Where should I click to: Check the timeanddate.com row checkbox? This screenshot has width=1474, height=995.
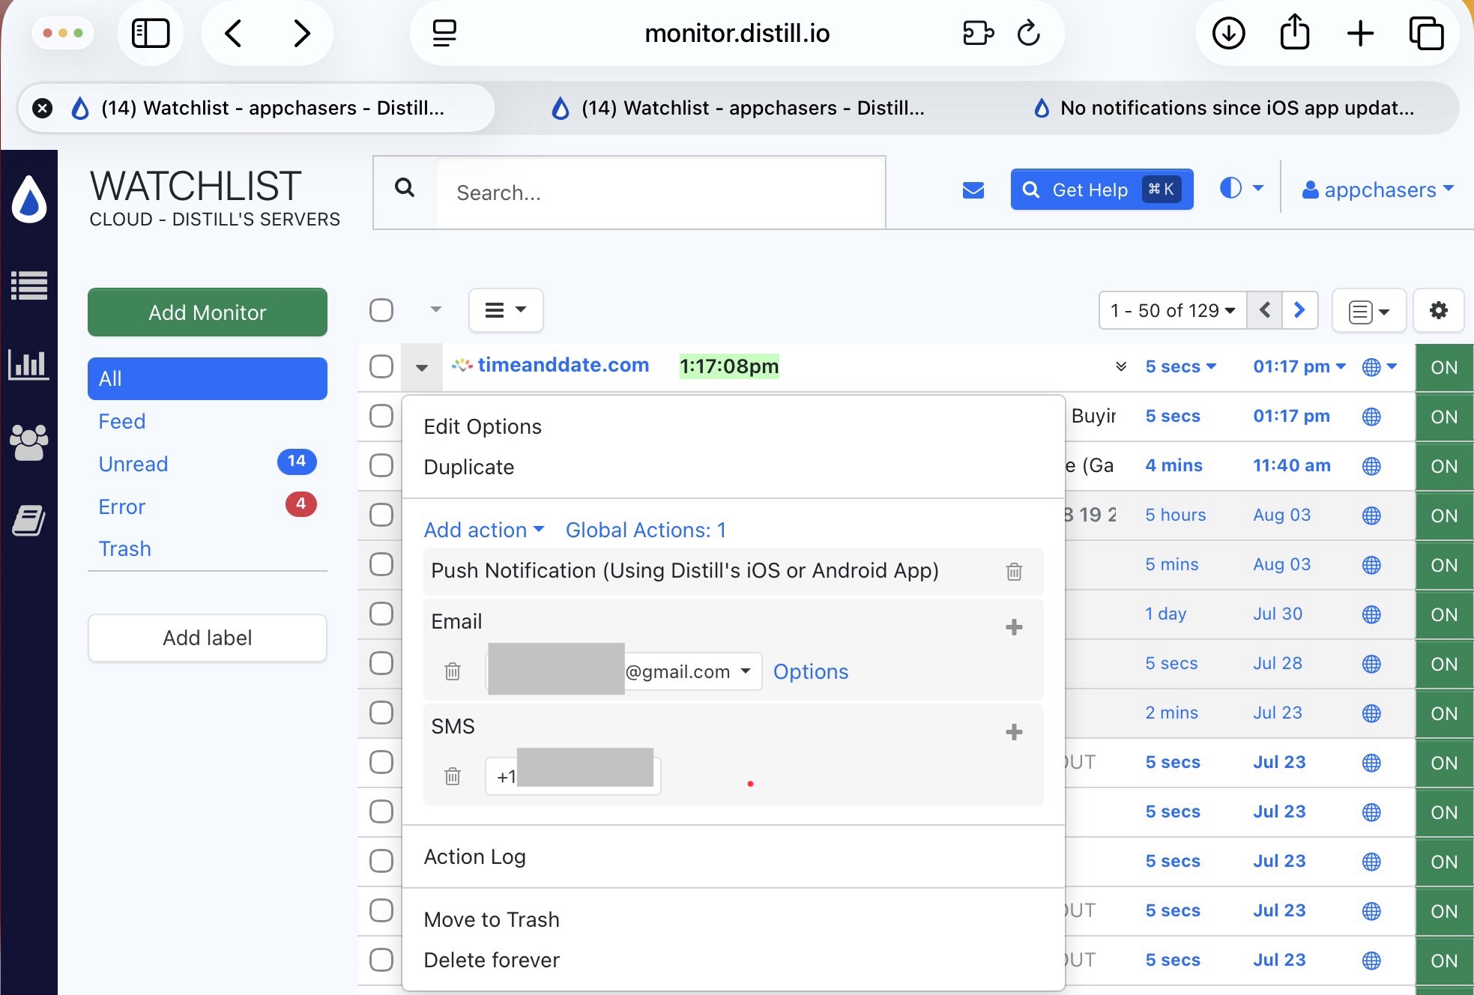(x=381, y=366)
